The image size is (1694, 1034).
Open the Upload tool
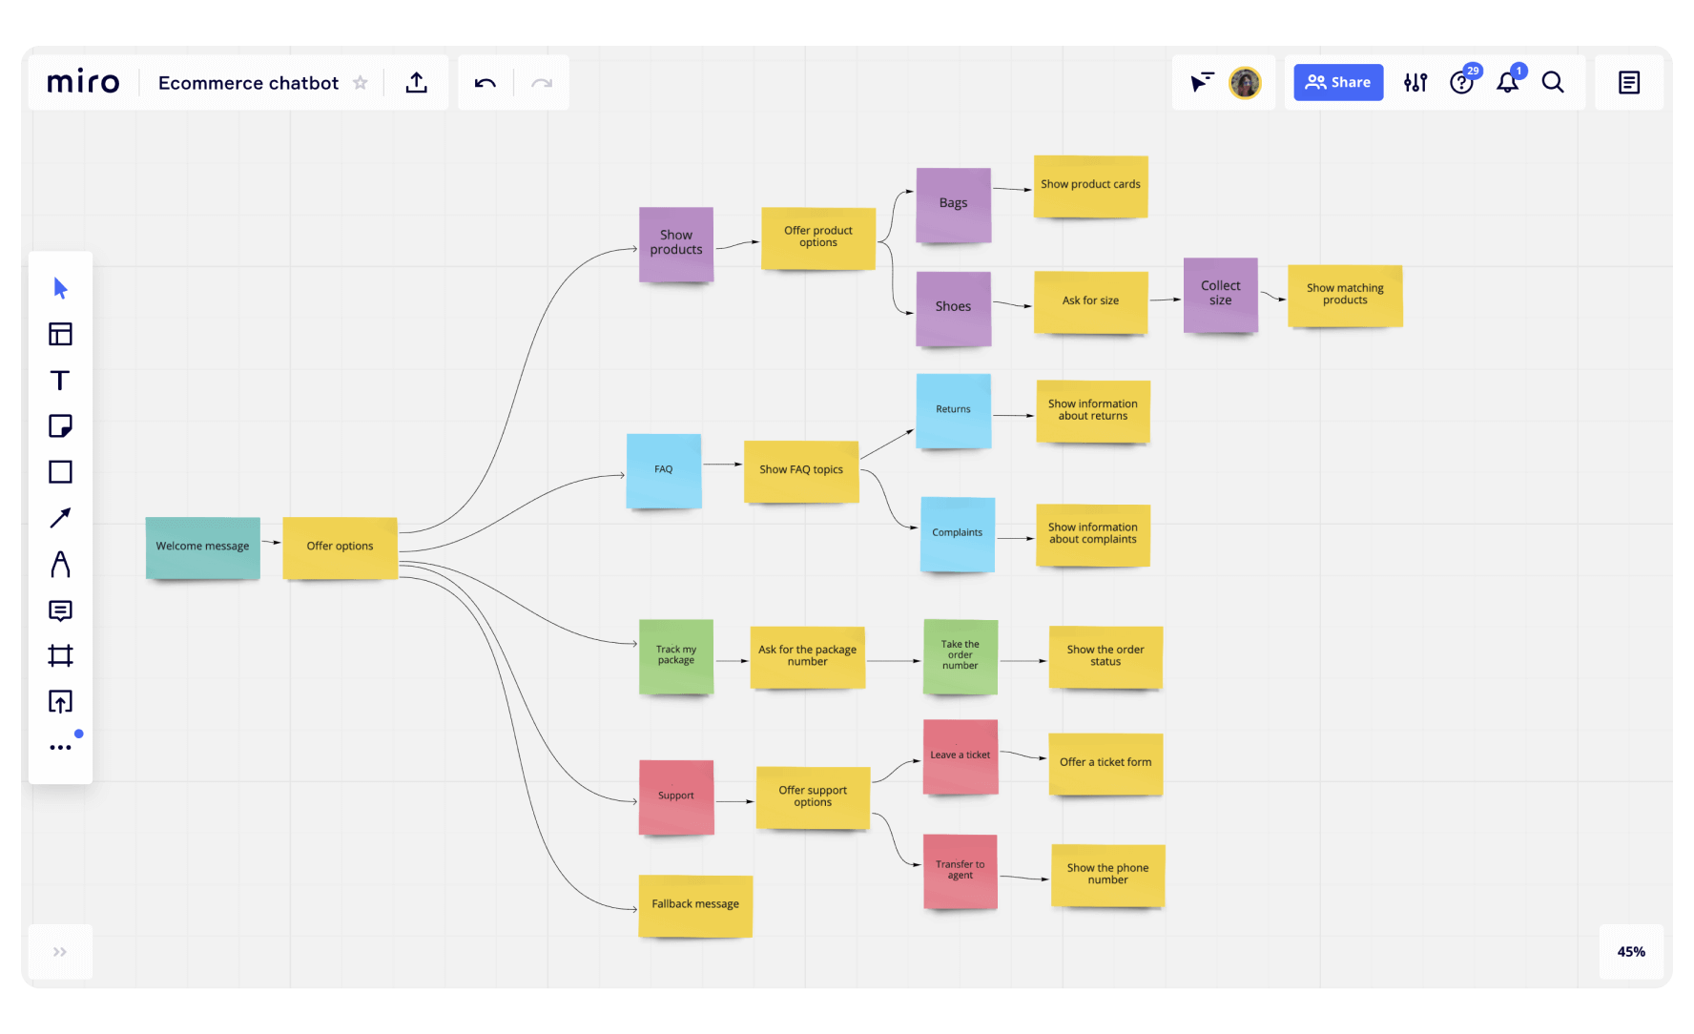tap(60, 701)
